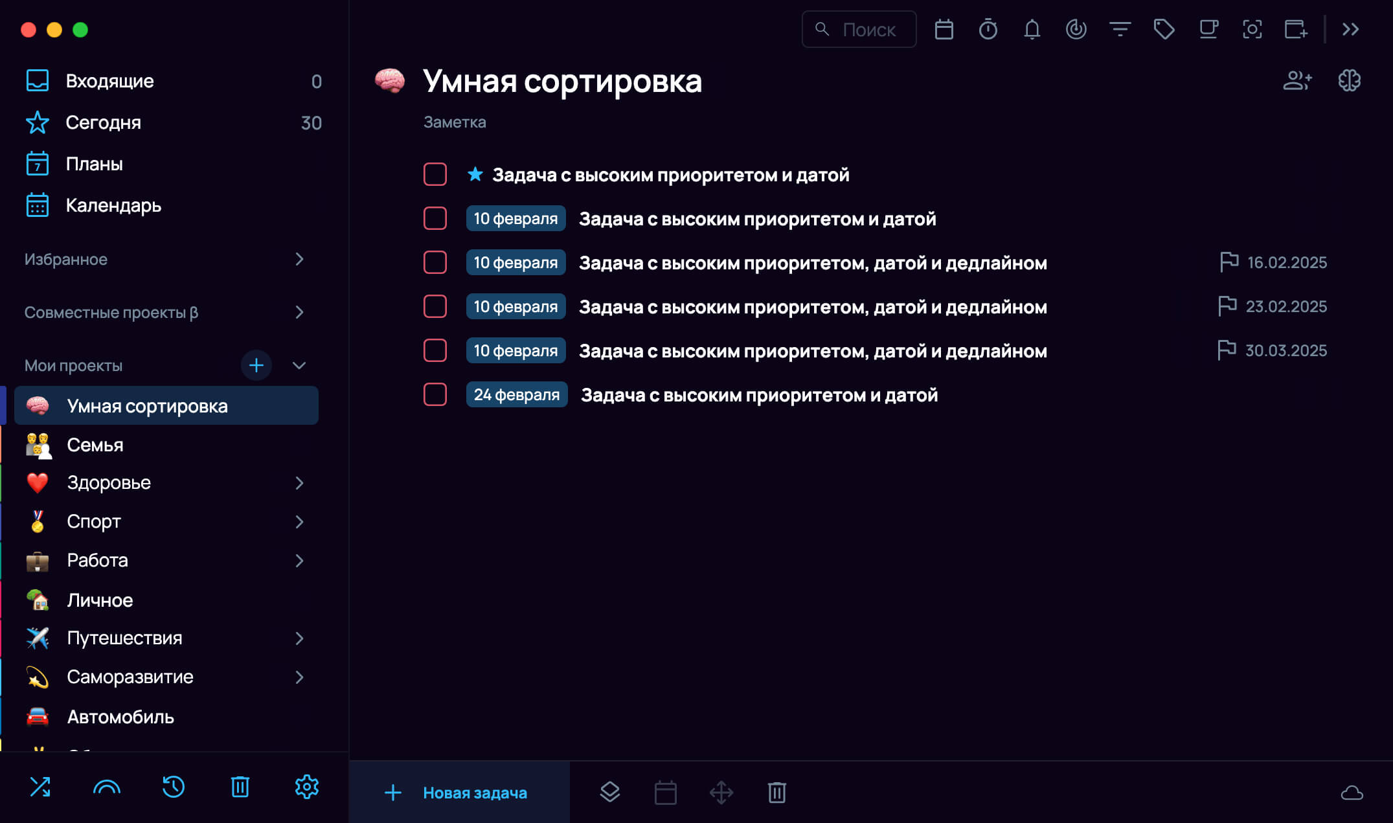The image size is (1393, 823).
Task: Click the brain emoji beside the project title
Action: tap(390, 81)
